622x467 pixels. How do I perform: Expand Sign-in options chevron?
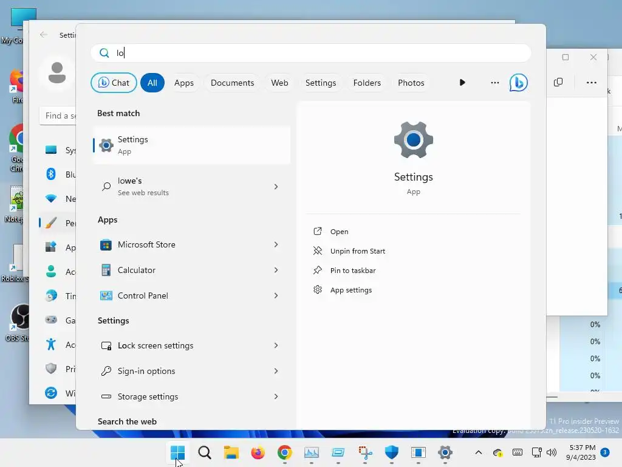(276, 371)
